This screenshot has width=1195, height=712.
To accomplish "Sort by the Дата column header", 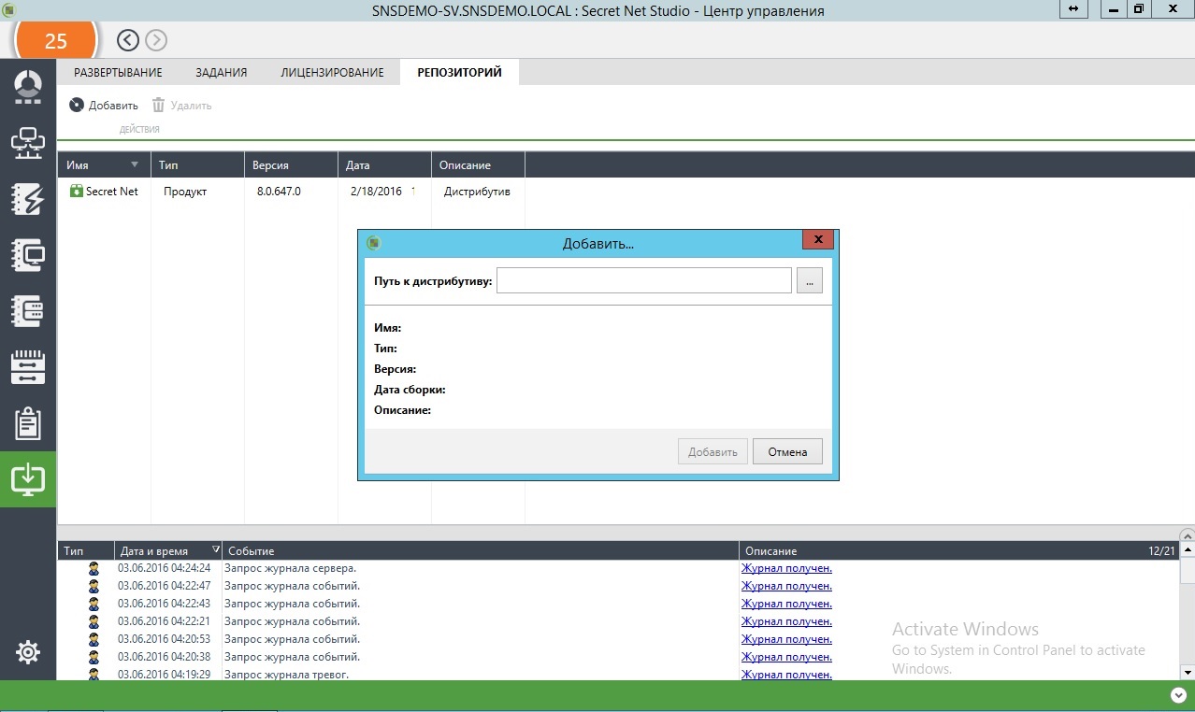I will (384, 164).
